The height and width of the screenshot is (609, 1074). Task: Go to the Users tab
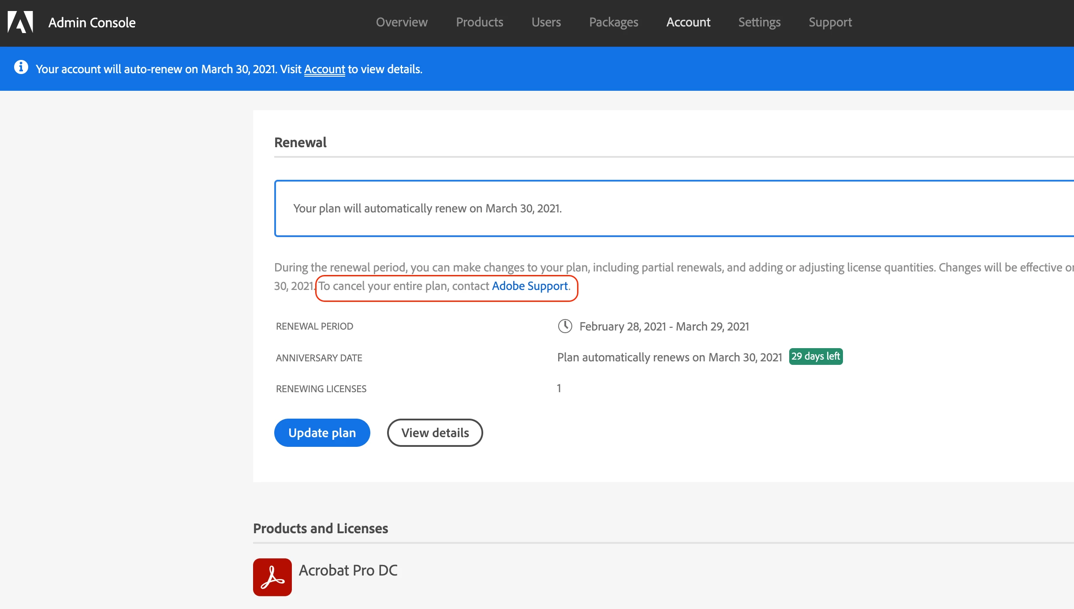coord(546,22)
